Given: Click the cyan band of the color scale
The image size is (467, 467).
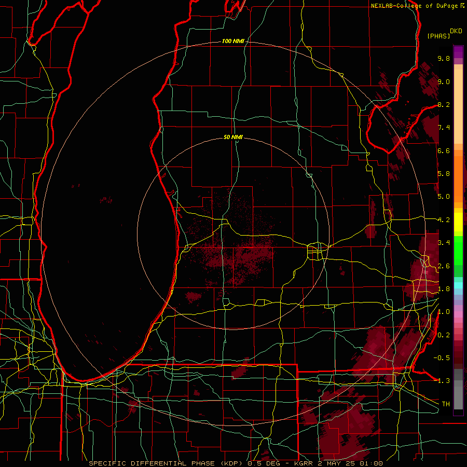Looking at the screenshot, I should coord(458,285).
